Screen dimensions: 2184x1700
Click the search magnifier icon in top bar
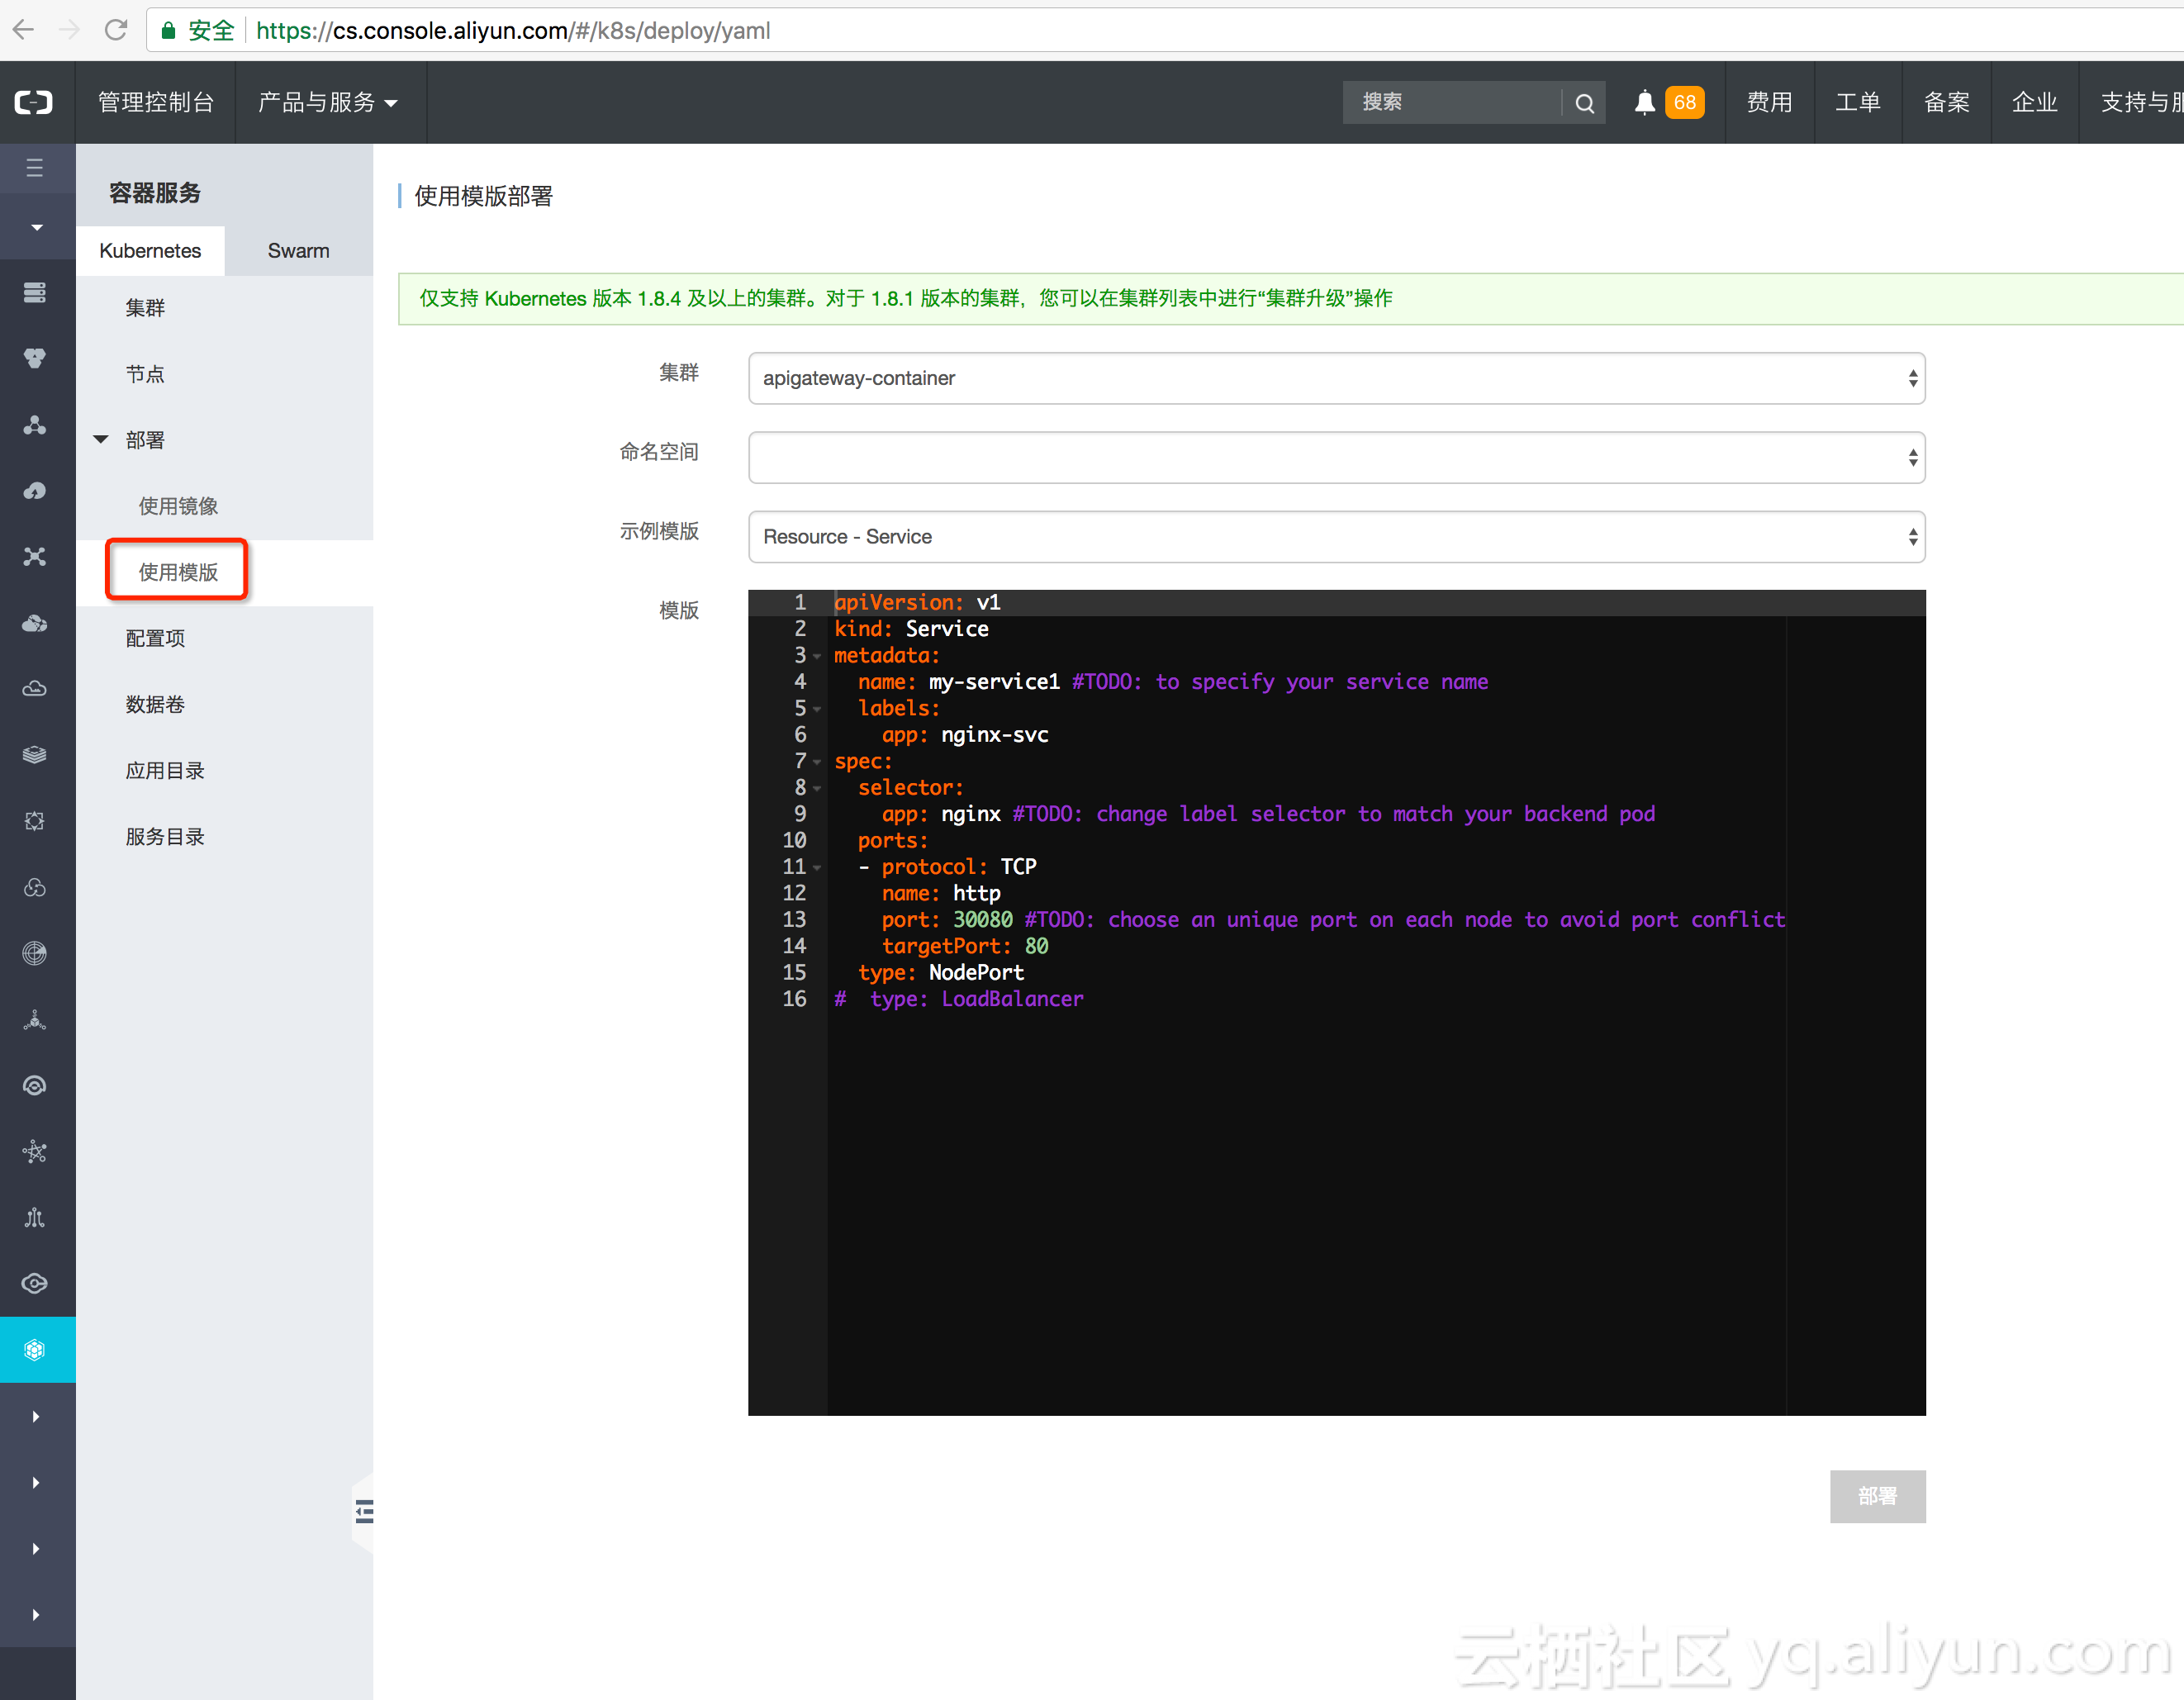[1585, 102]
